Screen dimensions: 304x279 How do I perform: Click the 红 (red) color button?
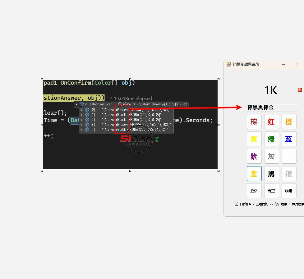point(271,122)
